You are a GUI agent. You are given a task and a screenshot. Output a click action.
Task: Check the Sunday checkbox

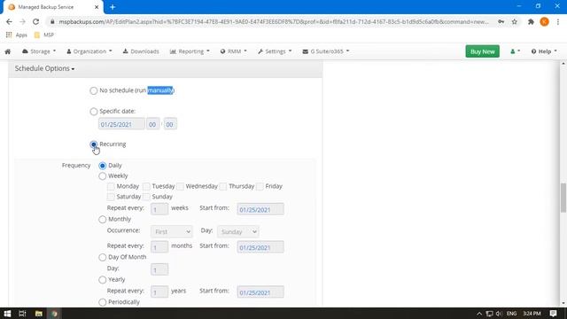pyautogui.click(x=146, y=197)
